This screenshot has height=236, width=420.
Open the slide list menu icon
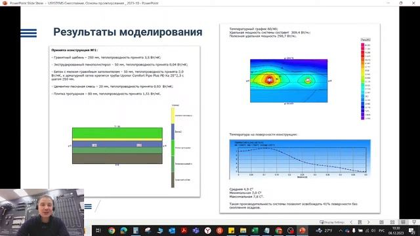click(360, 222)
